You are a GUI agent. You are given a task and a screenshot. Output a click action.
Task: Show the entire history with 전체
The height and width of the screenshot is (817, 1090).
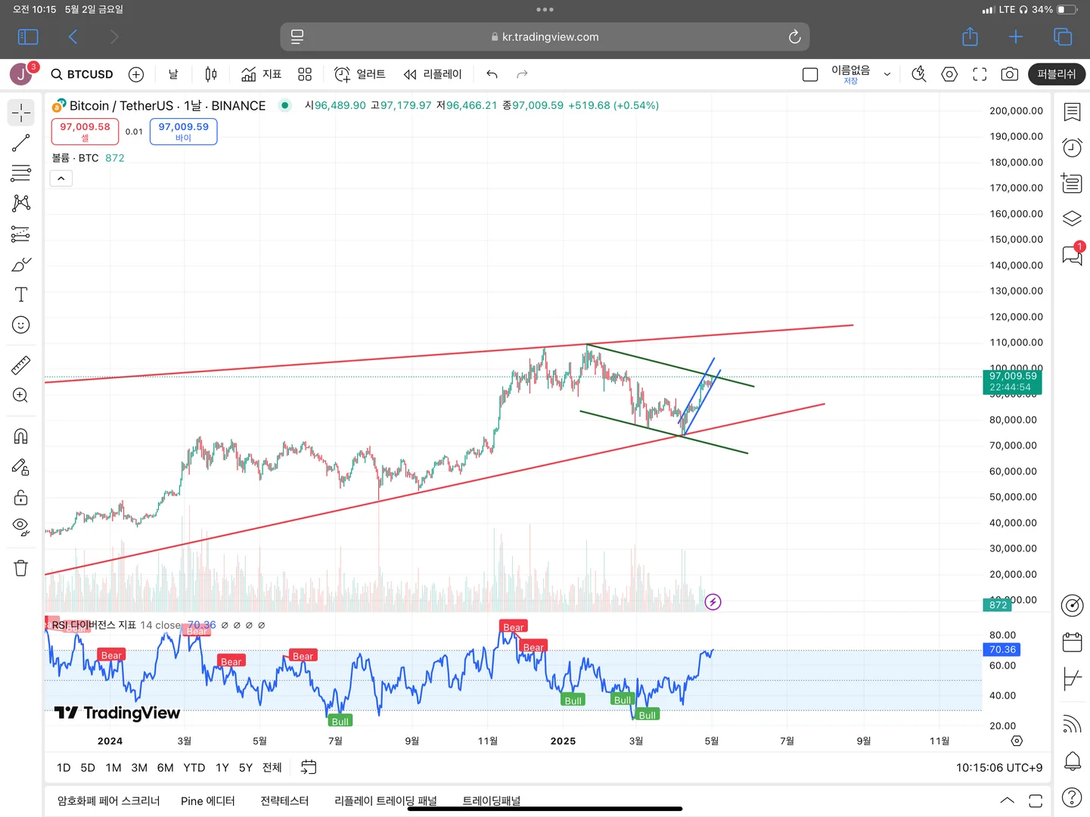[x=272, y=768]
